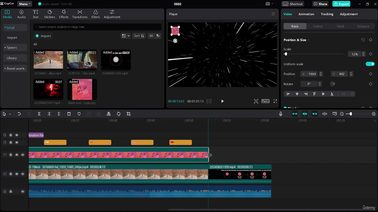This screenshot has height=212, width=378.
Task: Click the Preview axis split-center icon
Action: coord(325,114)
